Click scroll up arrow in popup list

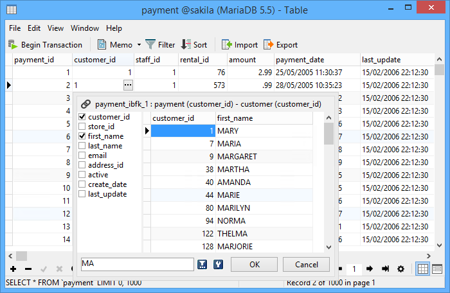[329, 118]
